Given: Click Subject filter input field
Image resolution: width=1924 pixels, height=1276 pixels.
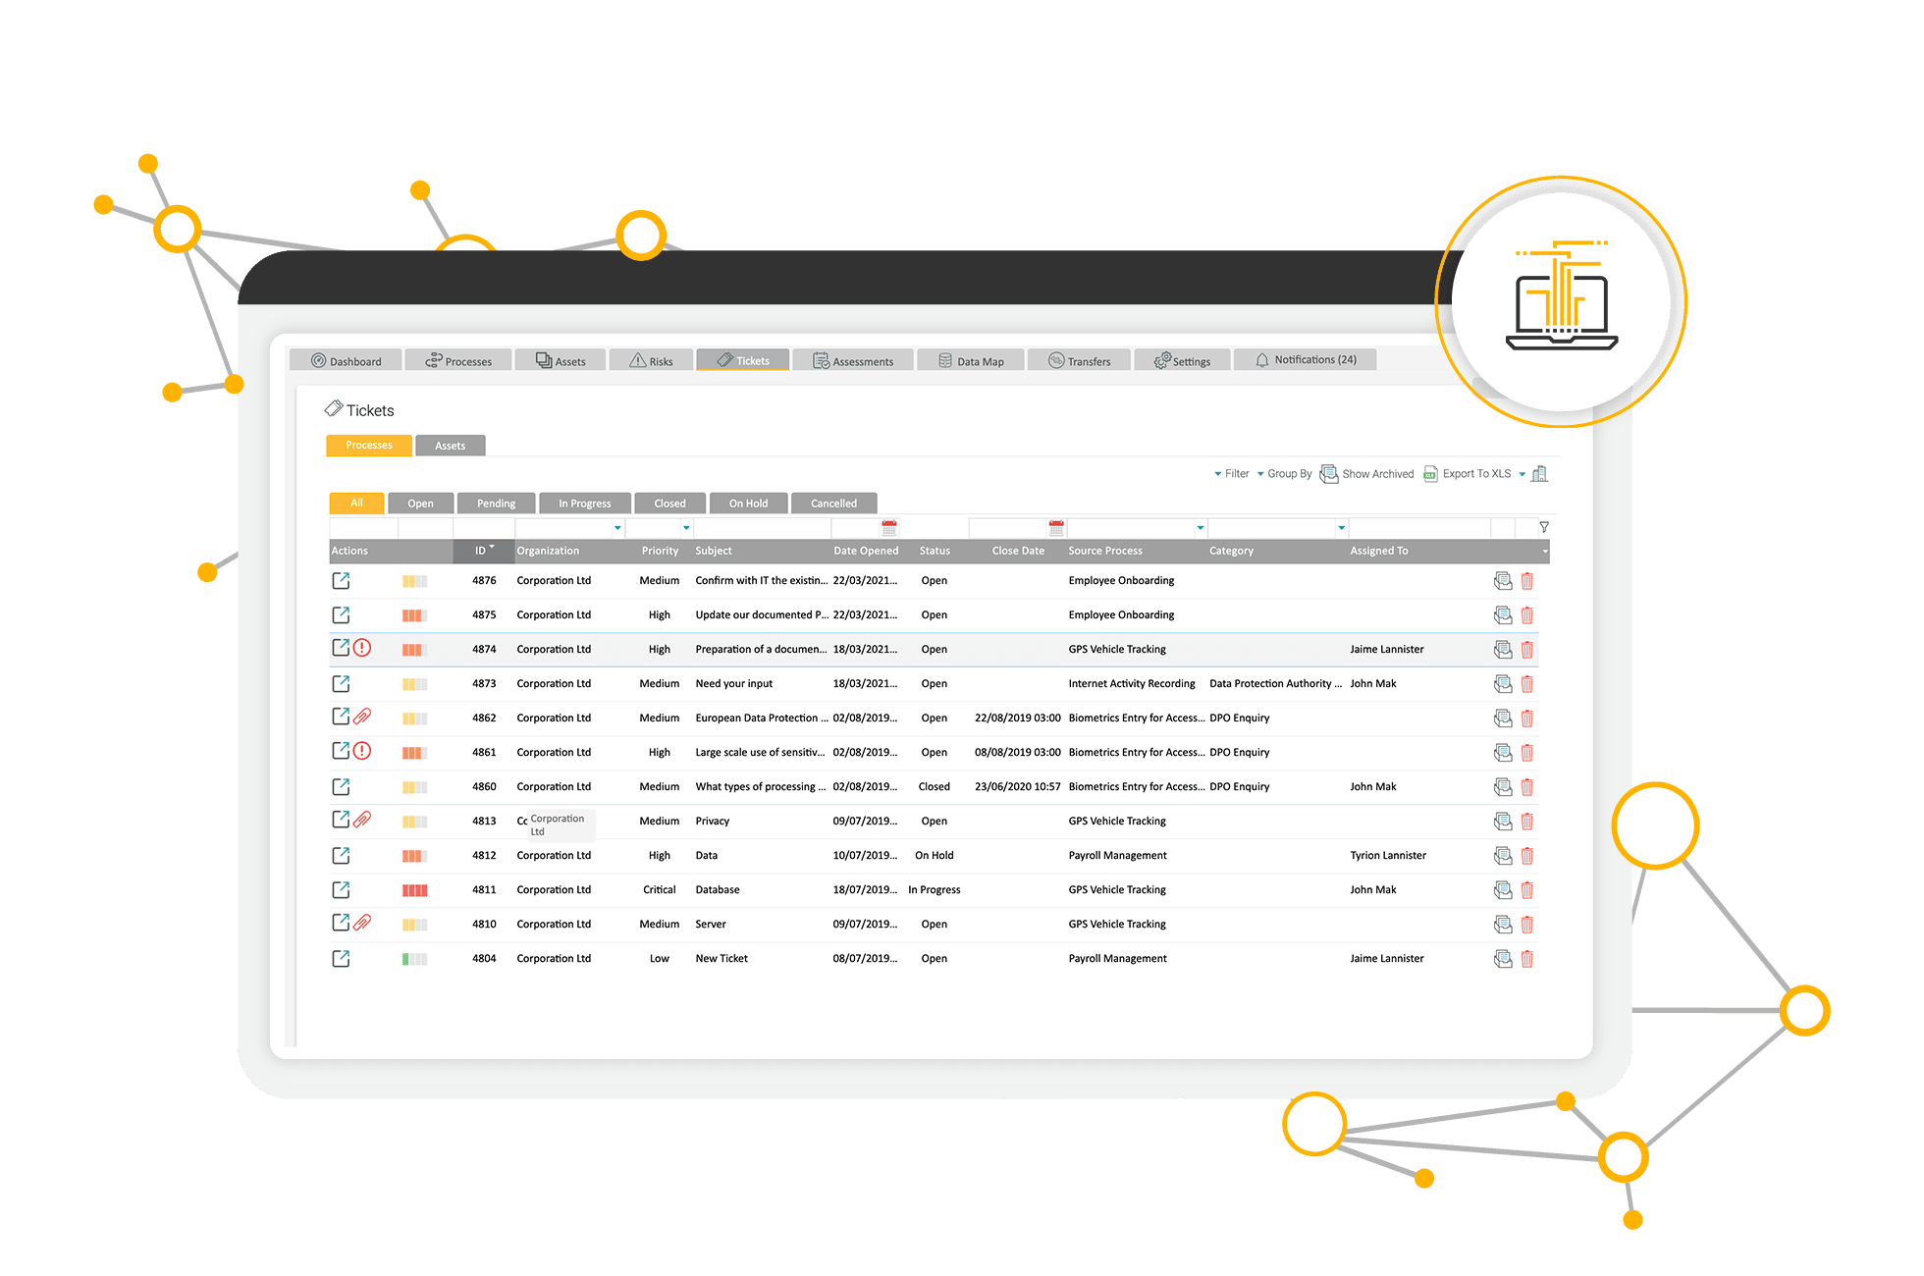Looking at the screenshot, I should (x=761, y=528).
